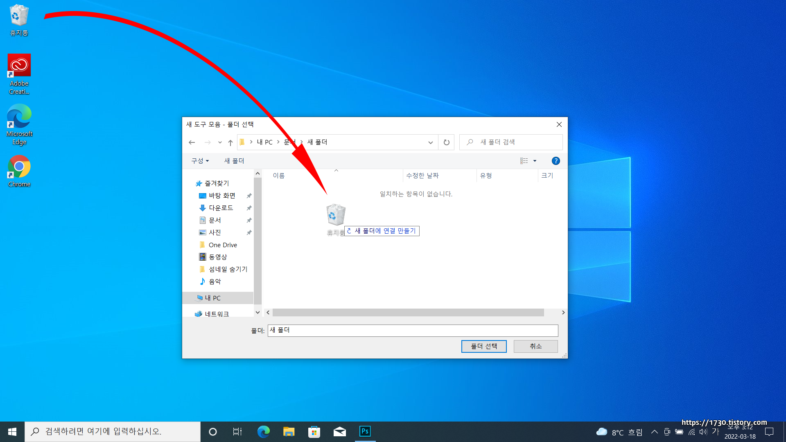Select 내 PC in the navigation pane
The height and width of the screenshot is (442, 786).
[212, 298]
